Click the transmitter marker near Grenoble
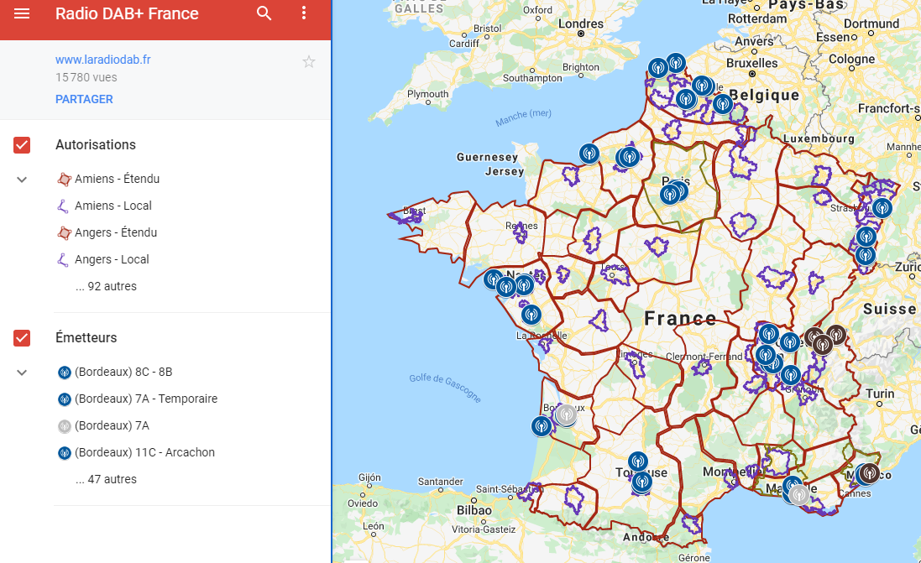This screenshot has height=563, width=921. click(x=791, y=374)
